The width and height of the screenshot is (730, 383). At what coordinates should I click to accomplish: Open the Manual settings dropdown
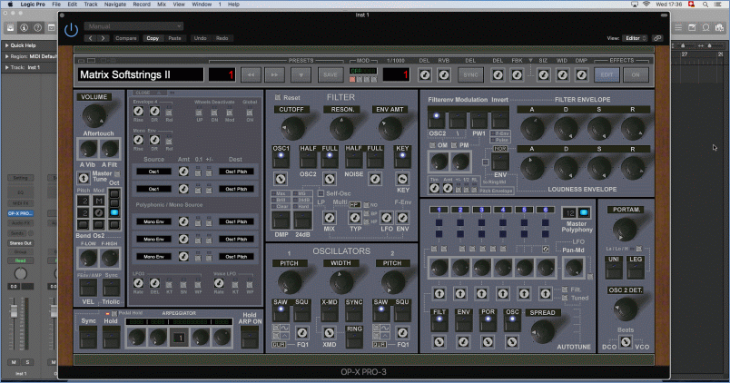coord(133,26)
